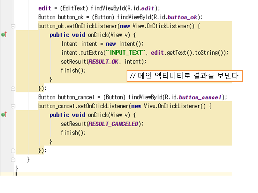Click the RESULT_OK constant
258x193 pixels.
(103, 62)
